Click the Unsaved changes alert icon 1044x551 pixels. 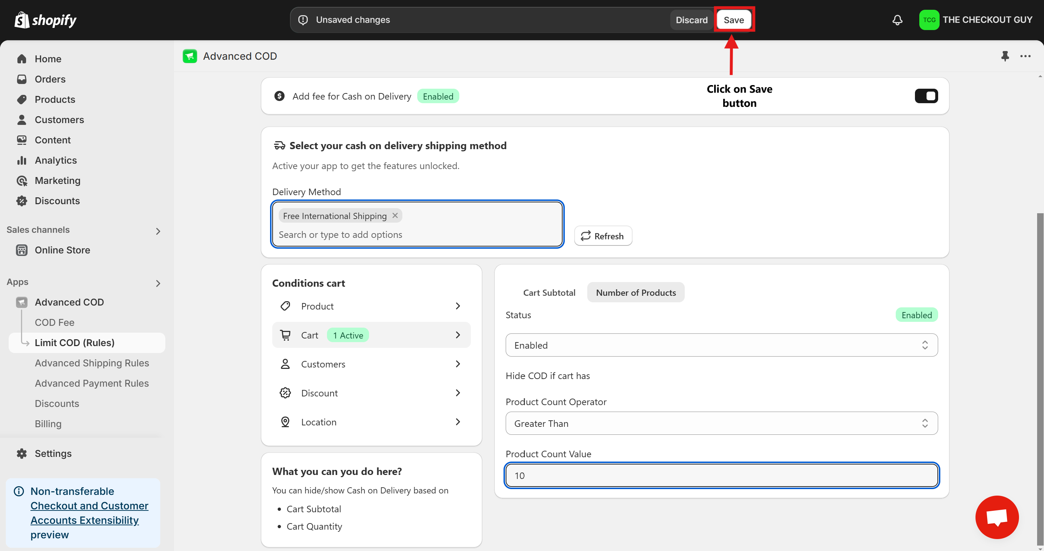click(x=303, y=20)
